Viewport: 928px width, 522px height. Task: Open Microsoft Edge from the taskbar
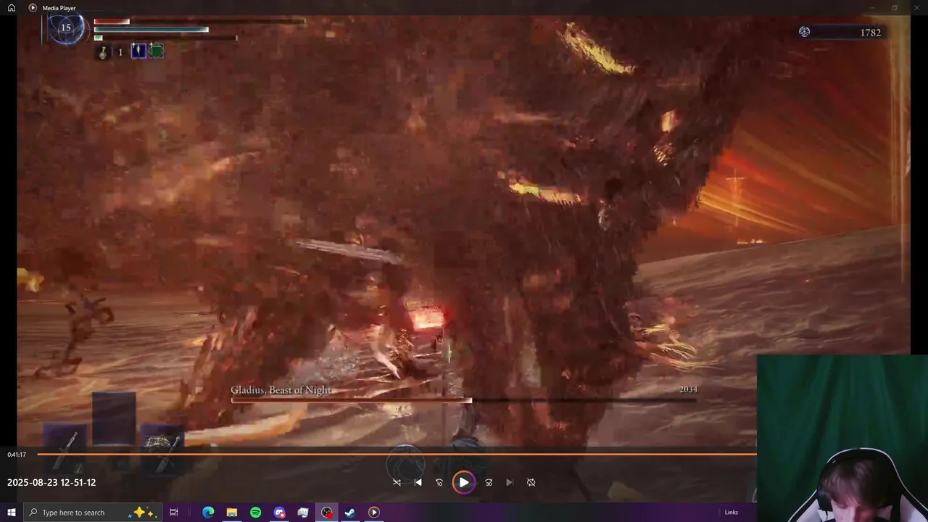point(208,513)
